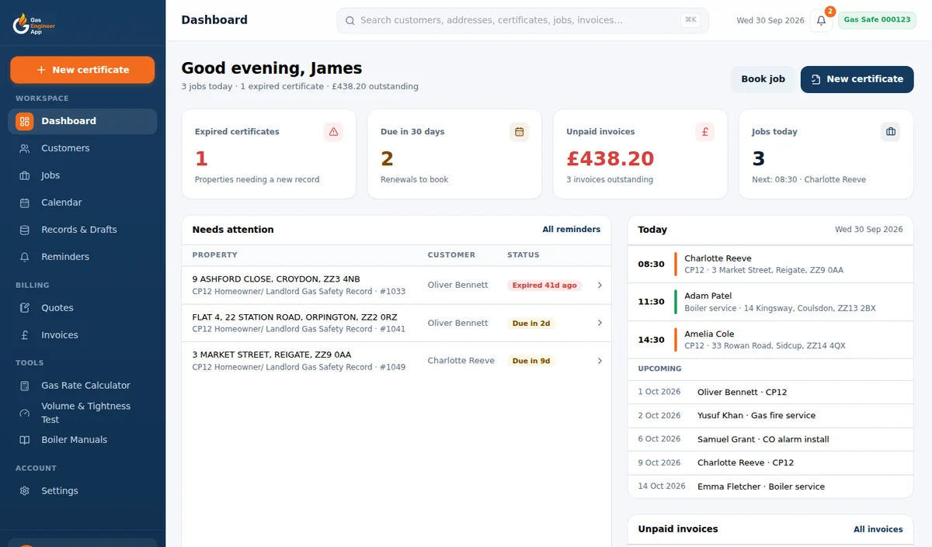932x547 pixels.
Task: Open the Unpaid invoices £438.20 card
Action: (640, 154)
